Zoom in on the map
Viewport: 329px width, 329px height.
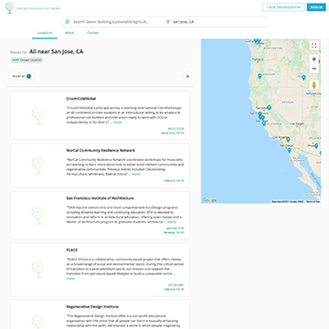point(314,59)
